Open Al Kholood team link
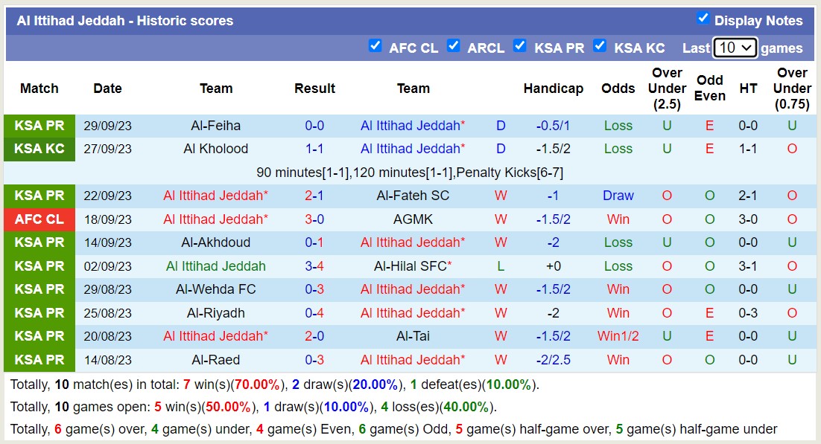The height and width of the screenshot is (444, 821). [215, 149]
